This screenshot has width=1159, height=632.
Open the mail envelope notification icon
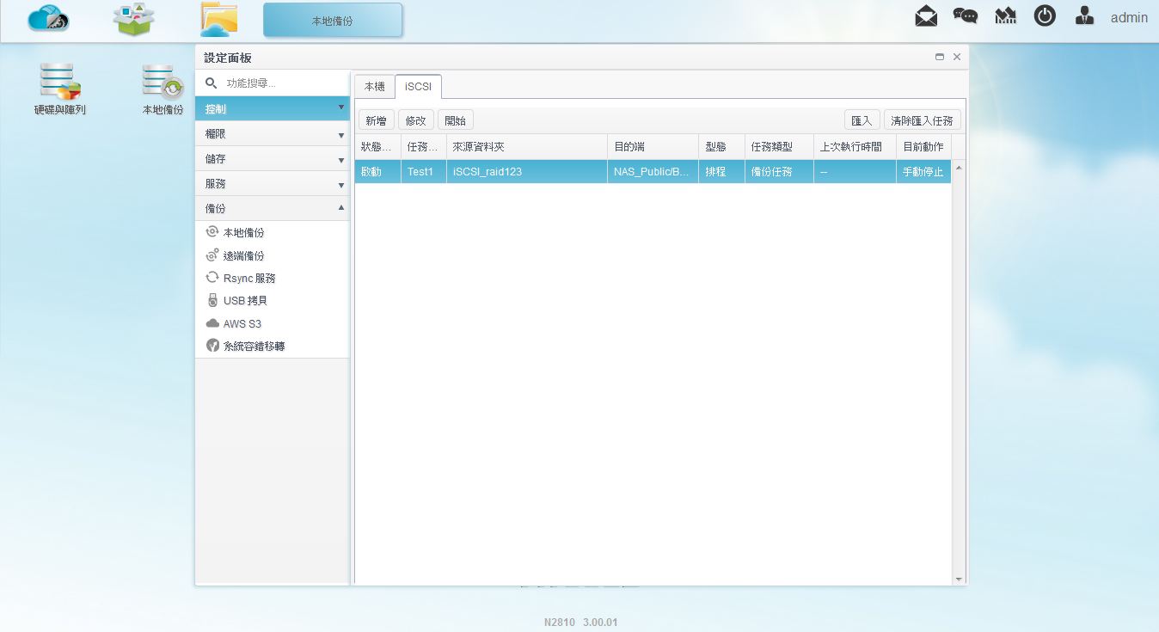[926, 16]
